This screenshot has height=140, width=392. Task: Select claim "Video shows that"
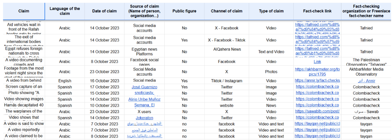pyautogui.click(x=24, y=117)
